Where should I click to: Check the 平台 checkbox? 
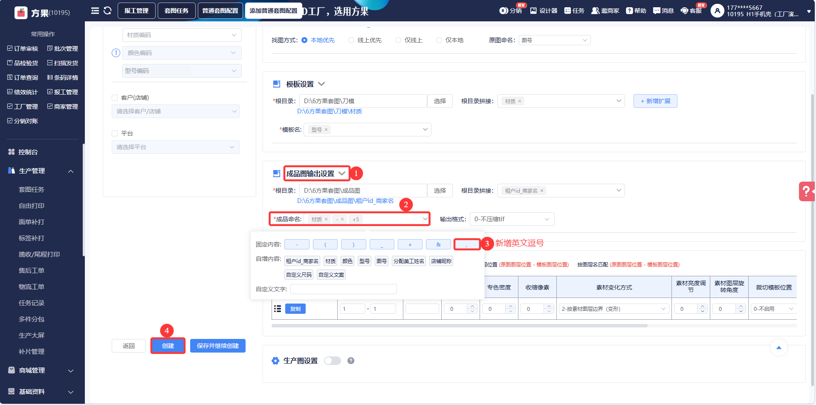(x=115, y=133)
